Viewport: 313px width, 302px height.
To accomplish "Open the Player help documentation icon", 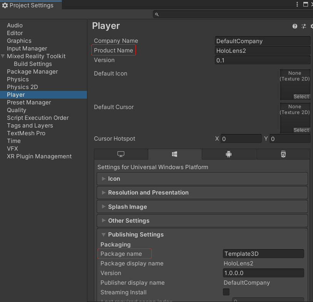I will click(295, 26).
